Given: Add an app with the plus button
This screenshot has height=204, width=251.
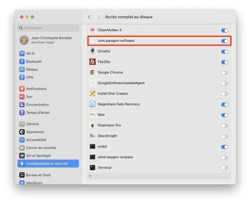Looking at the screenshot, I should tap(90, 176).
